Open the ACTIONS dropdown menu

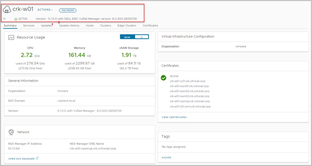point(45,10)
